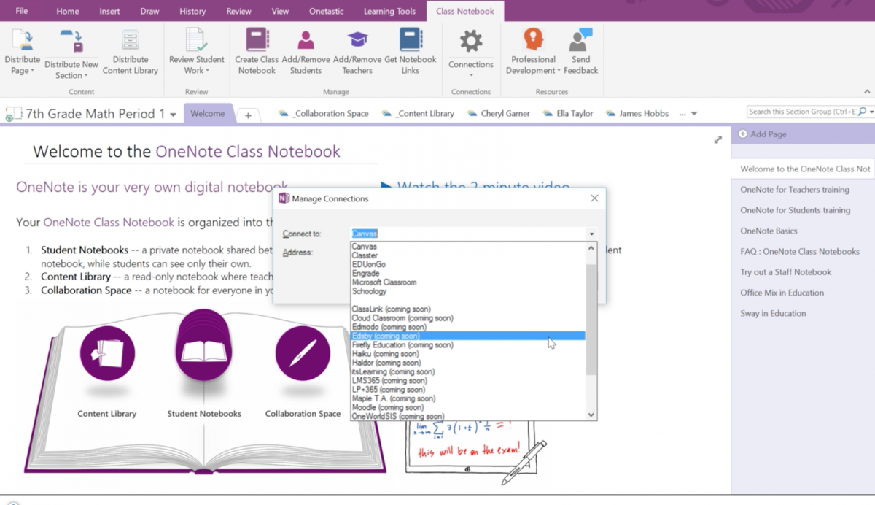Select EDUonGo in the list
This screenshot has height=505, width=875.
click(x=468, y=264)
